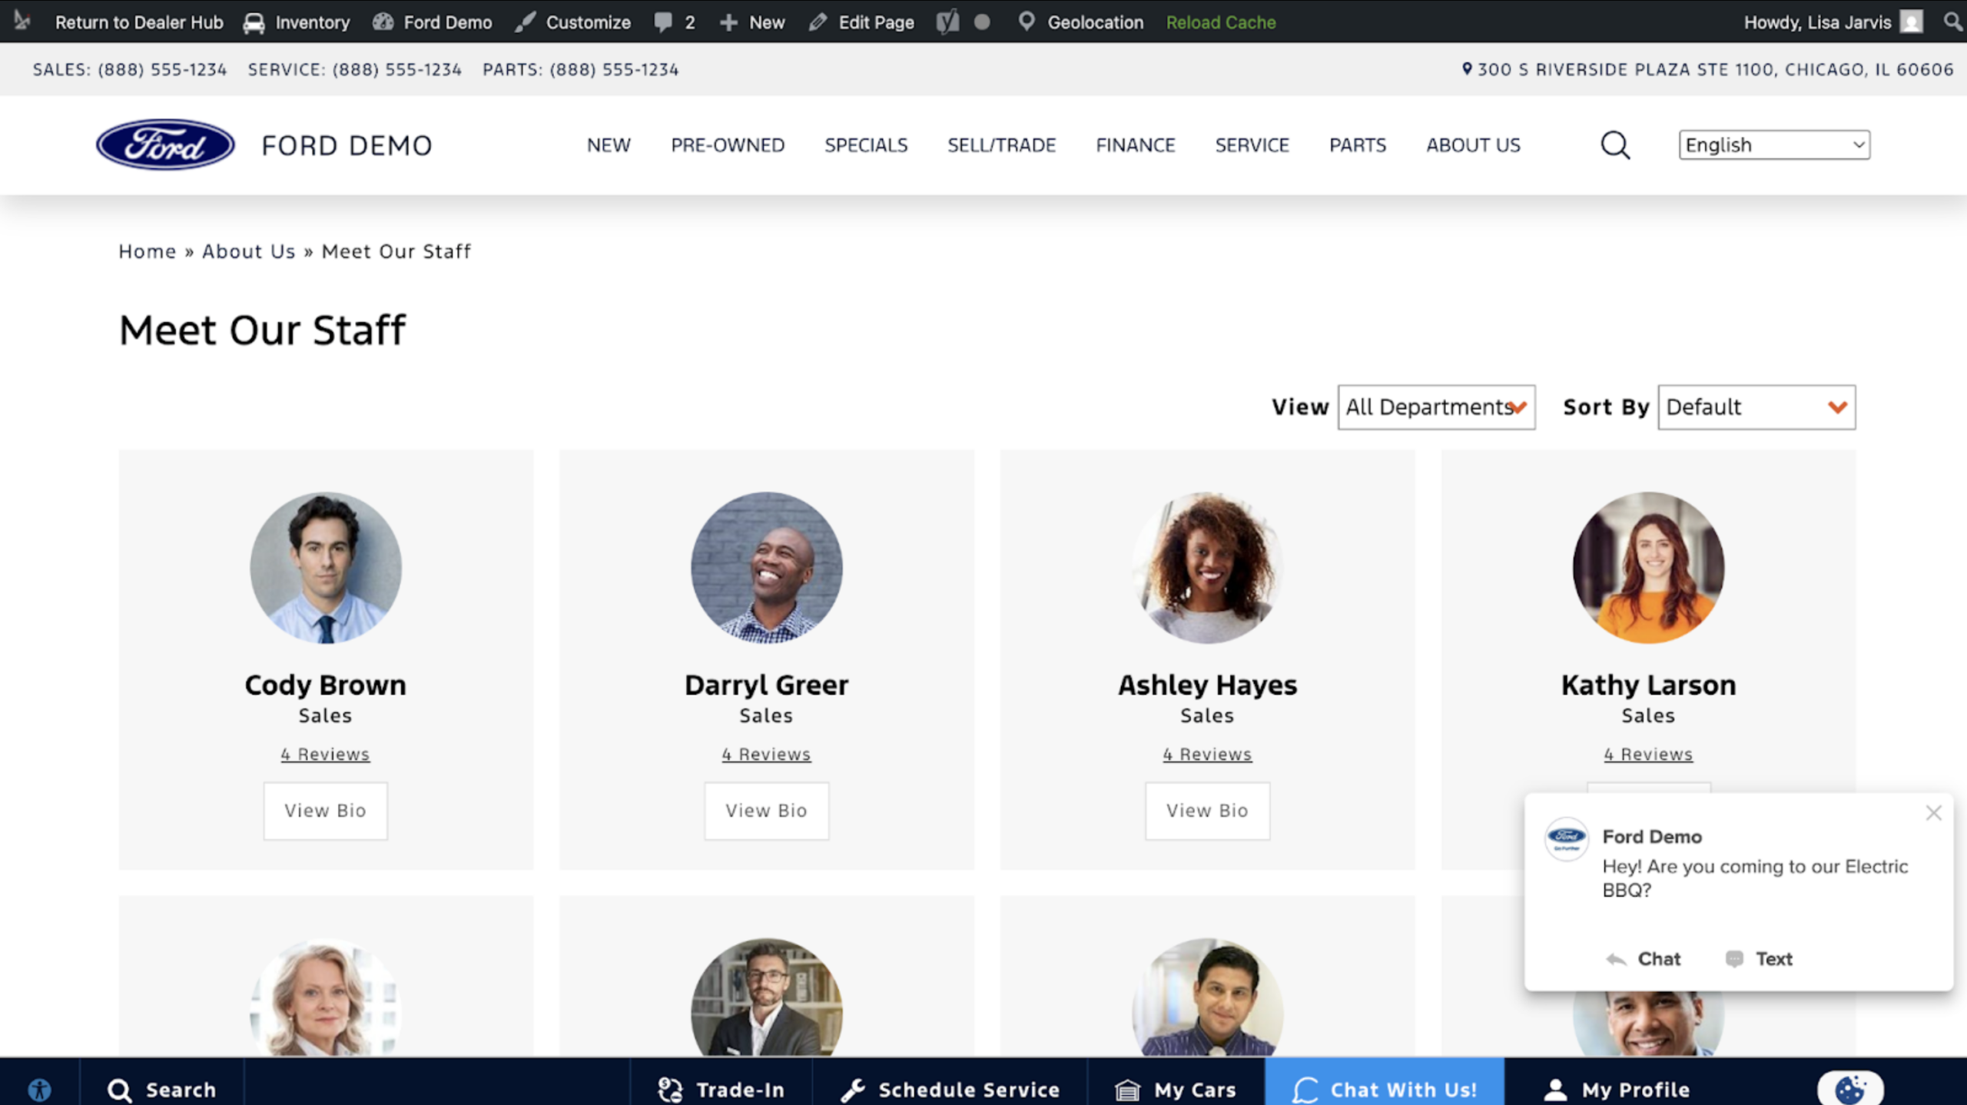The image size is (1967, 1105).
Task: Open Kathy Larson's 4 Reviews link
Action: pos(1648,754)
